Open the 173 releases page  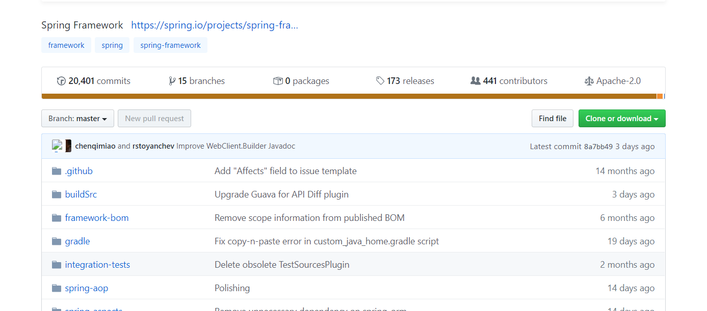click(405, 81)
